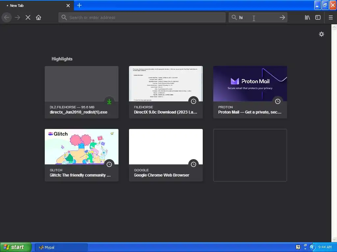The width and height of the screenshot is (337, 252).
Task: Click the GLITCH source label
Action: [56, 170]
